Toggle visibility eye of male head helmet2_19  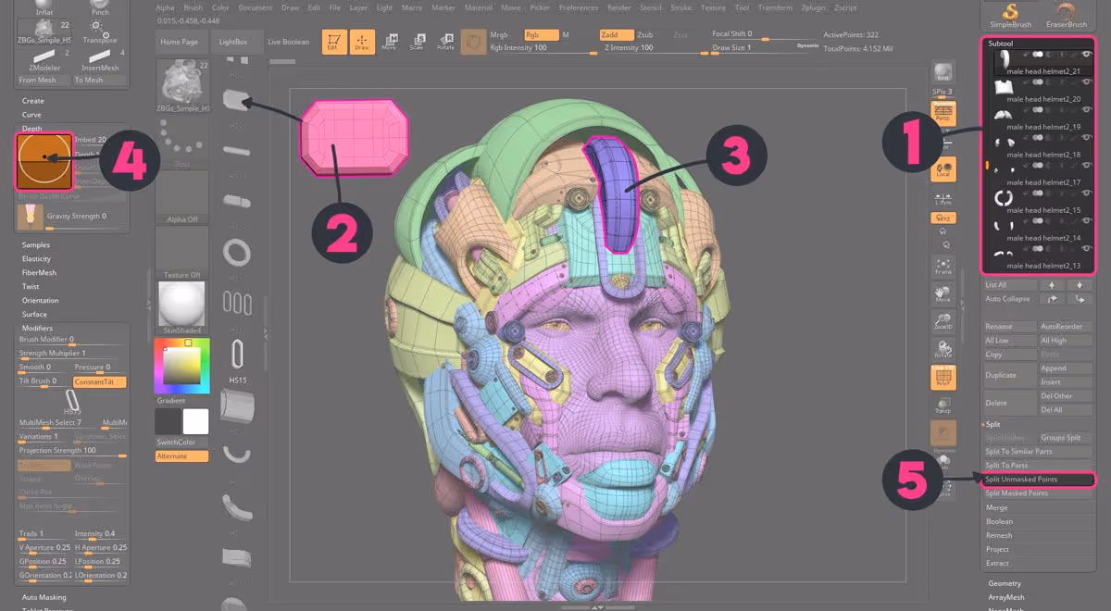pos(1087,110)
